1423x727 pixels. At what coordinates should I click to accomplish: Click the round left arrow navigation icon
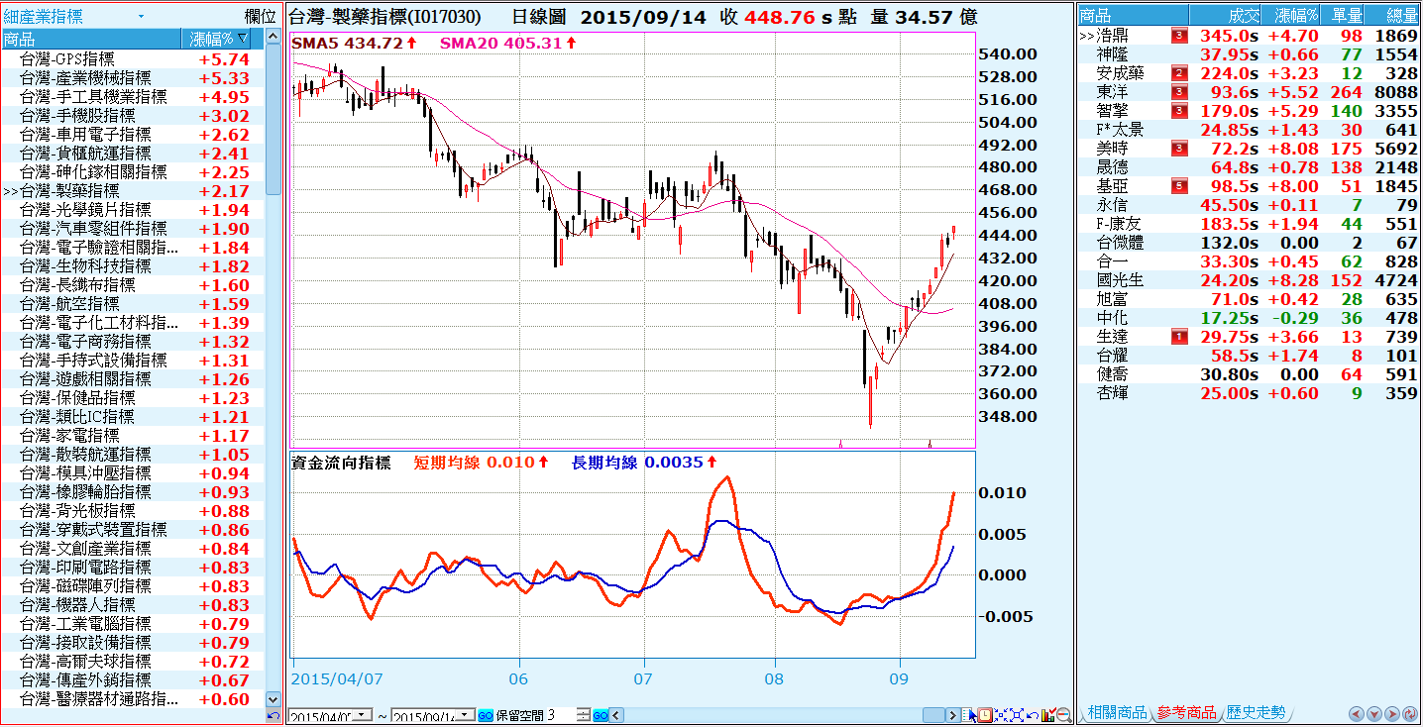pyautogui.click(x=1356, y=713)
